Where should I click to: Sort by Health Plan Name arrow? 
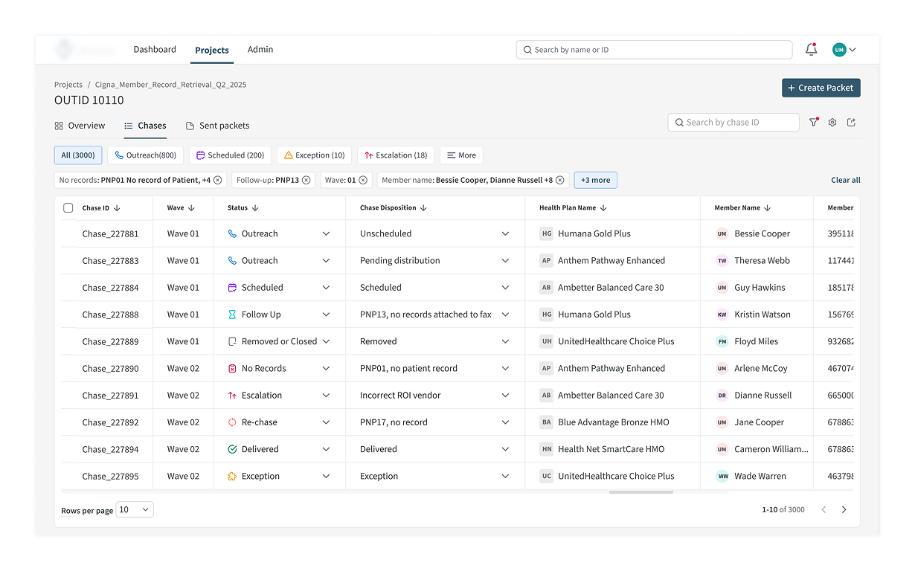(603, 208)
